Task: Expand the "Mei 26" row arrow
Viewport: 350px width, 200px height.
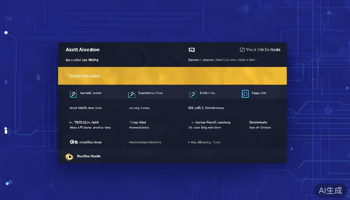Action: pyautogui.click(x=189, y=142)
